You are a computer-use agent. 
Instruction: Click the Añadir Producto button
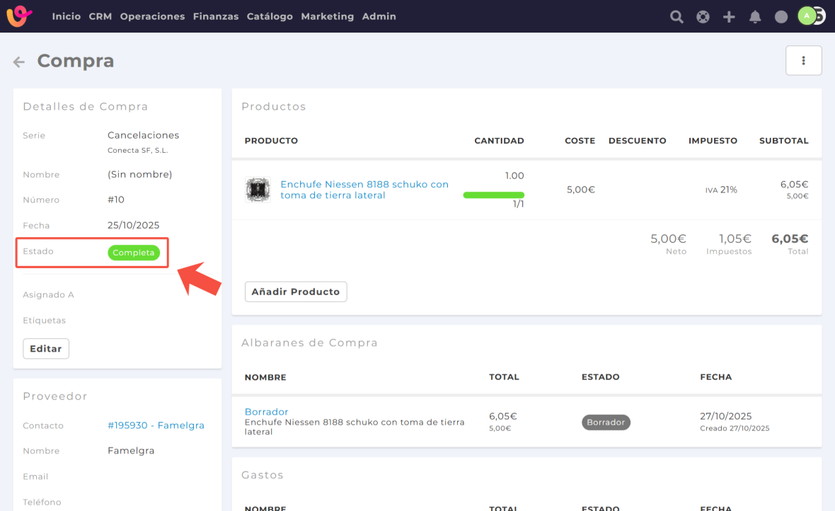point(296,292)
